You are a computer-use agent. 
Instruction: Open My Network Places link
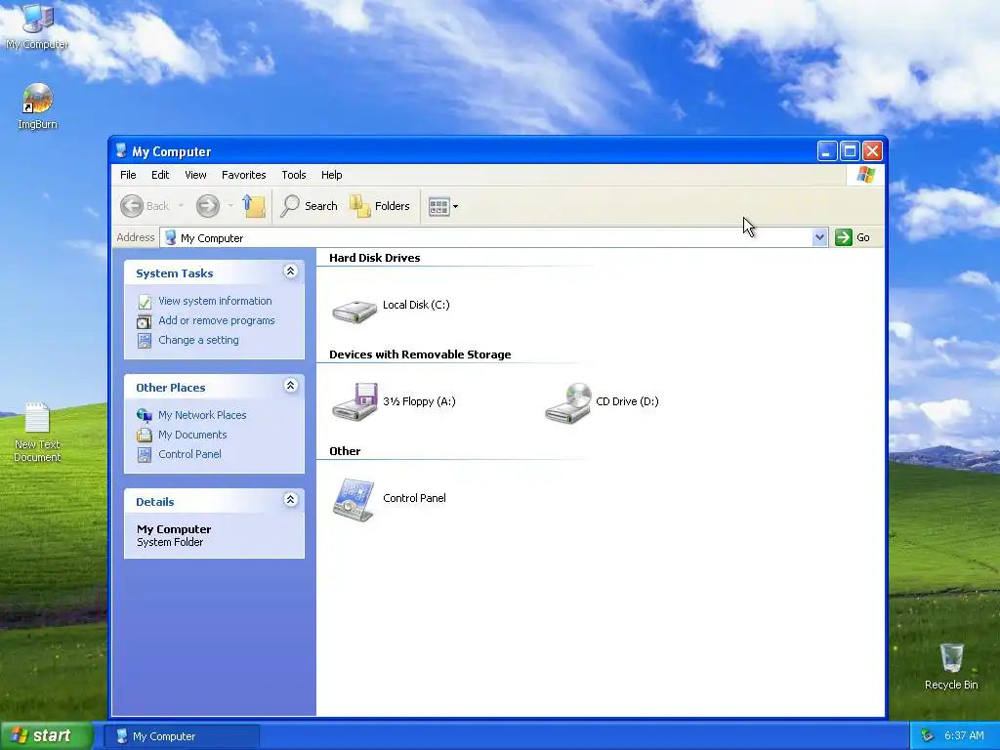tap(202, 415)
